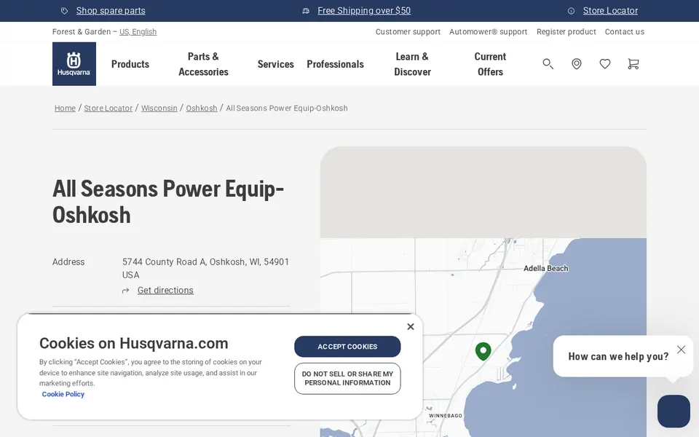Click the arrow icon beside Get directions
This screenshot has height=437, width=699.
tap(126, 291)
